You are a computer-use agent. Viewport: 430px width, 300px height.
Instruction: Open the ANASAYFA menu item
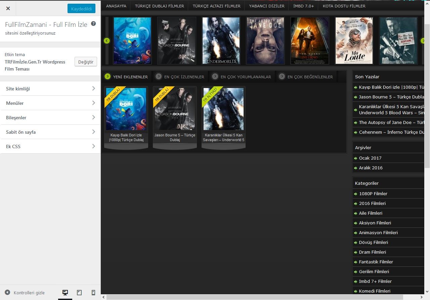click(x=116, y=6)
